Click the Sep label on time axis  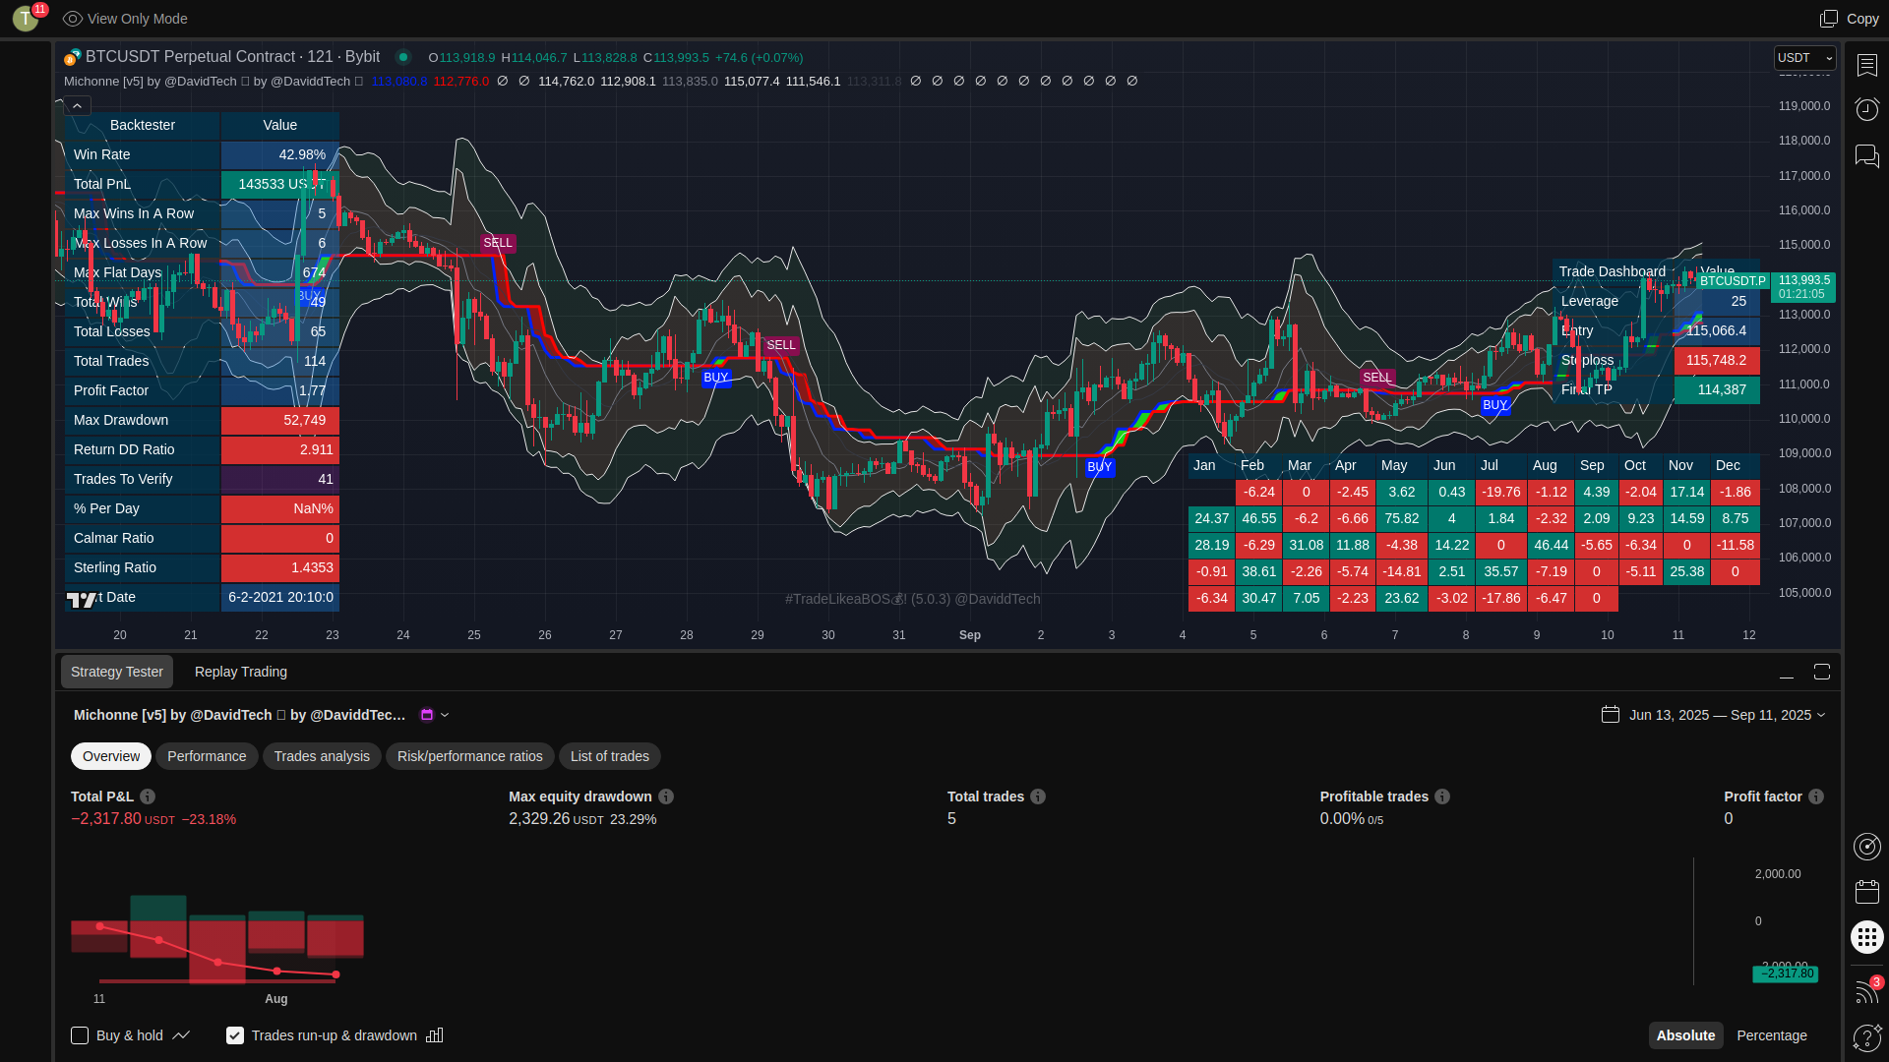pyautogui.click(x=970, y=635)
